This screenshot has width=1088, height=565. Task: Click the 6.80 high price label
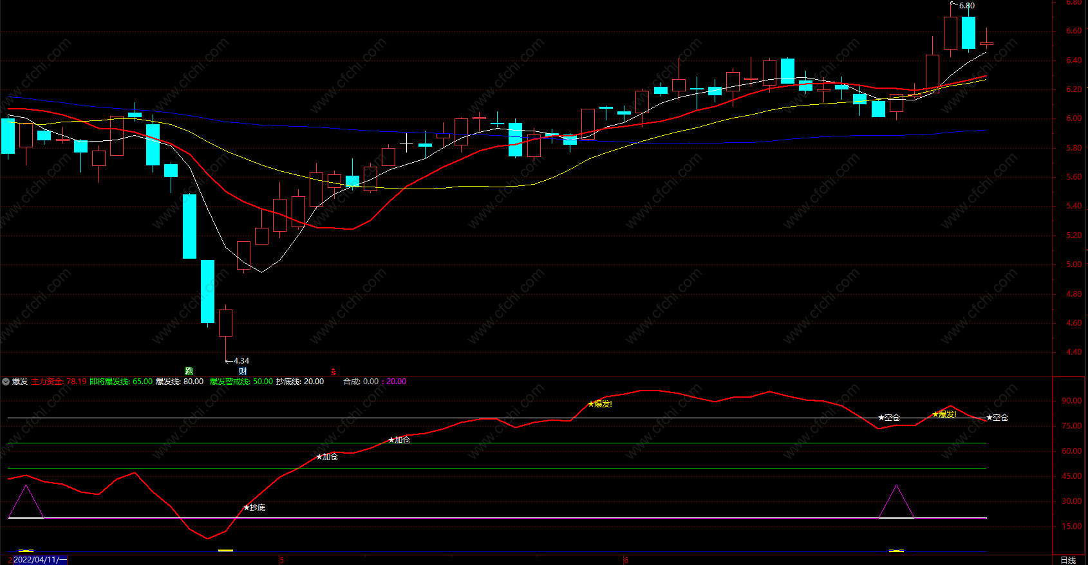pyautogui.click(x=967, y=6)
